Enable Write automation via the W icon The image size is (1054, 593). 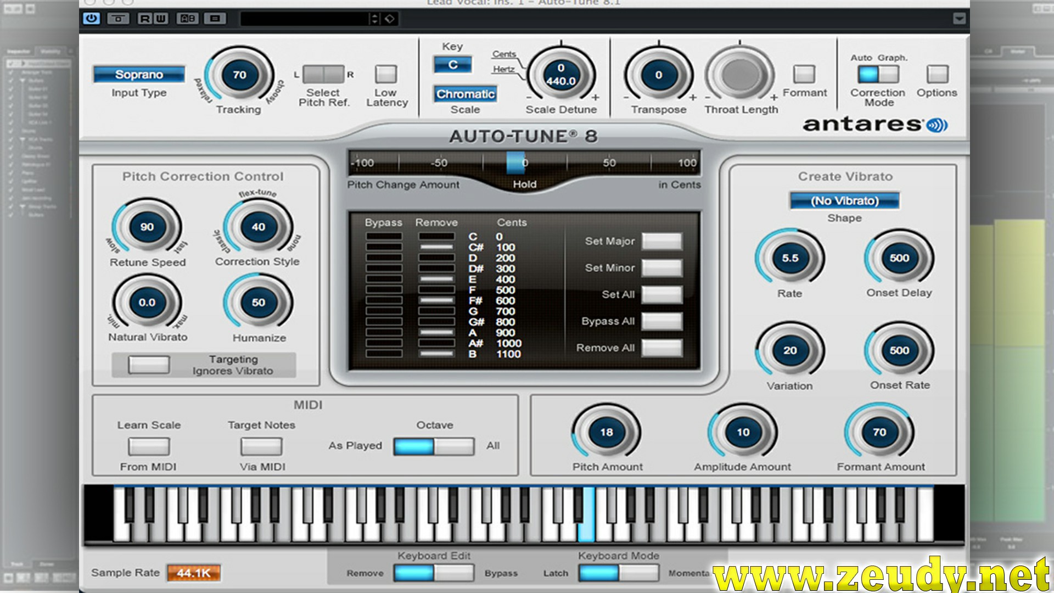point(161,18)
